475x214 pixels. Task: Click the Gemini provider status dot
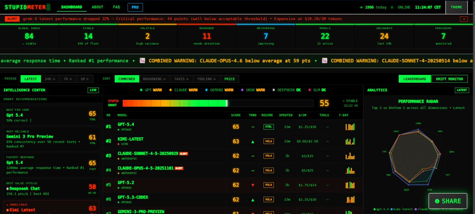[206, 90]
